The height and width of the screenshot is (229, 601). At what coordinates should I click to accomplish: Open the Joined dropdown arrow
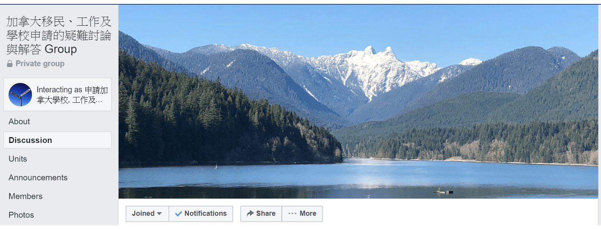coord(159,214)
